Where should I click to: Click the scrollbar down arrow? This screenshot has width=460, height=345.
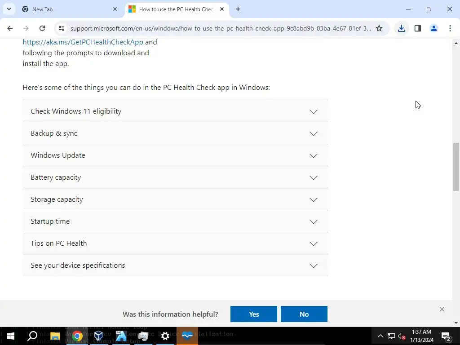point(456,323)
